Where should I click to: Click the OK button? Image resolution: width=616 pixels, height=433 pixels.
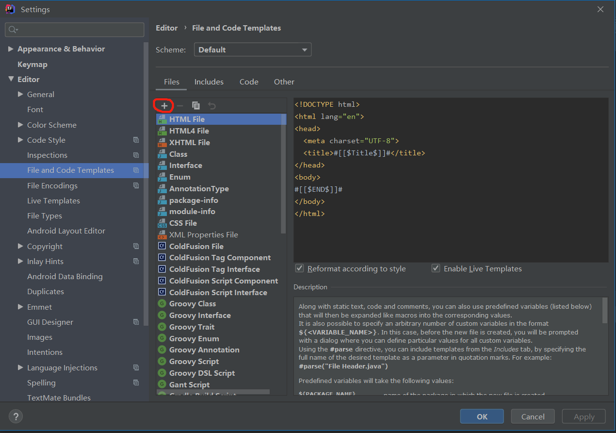coord(482,416)
